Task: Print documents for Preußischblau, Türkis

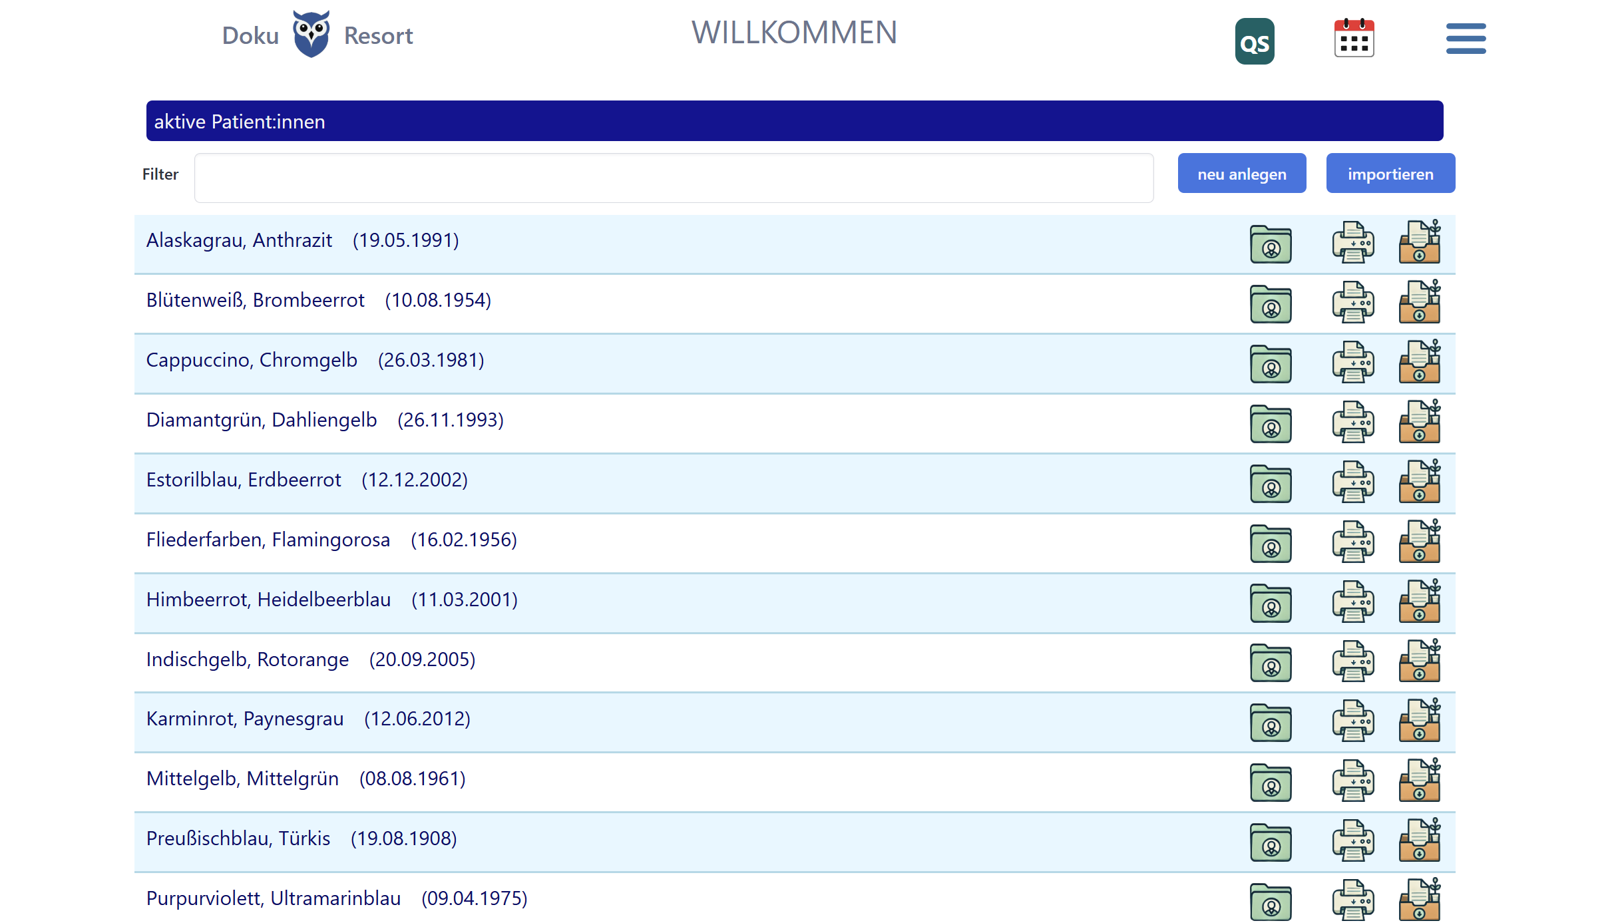Action: click(1352, 841)
